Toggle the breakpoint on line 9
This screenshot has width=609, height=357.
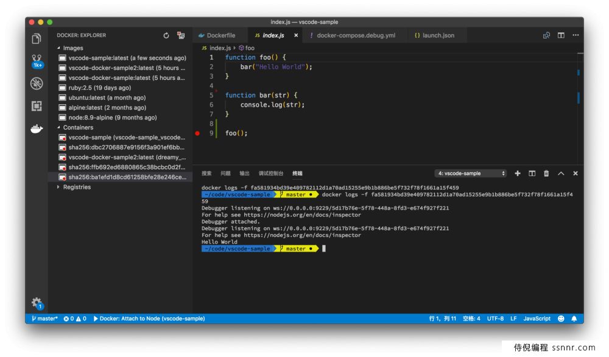197,133
